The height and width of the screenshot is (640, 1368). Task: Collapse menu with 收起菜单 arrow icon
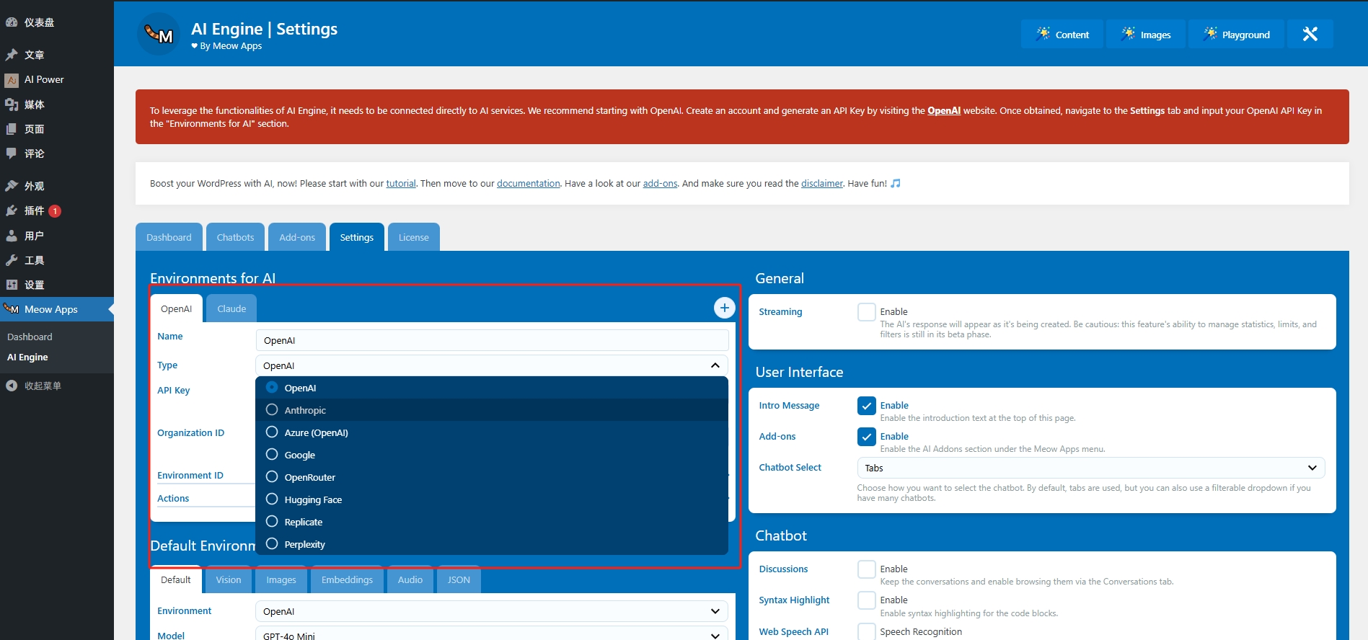point(12,386)
